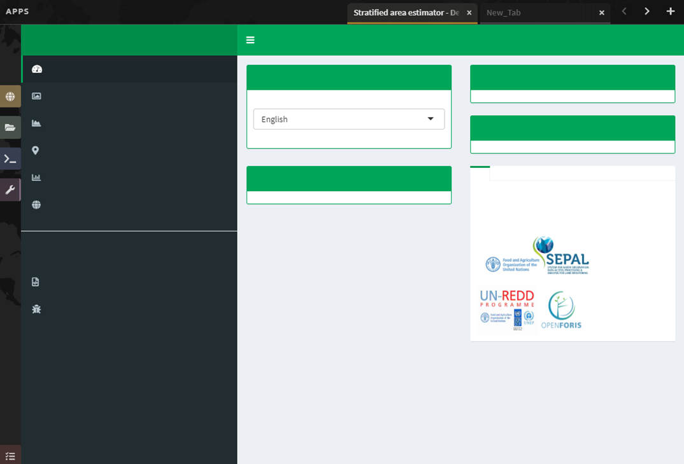This screenshot has width=684, height=464.
Task: Open the dashboard gauge icon in sidebar
Action: 36,69
